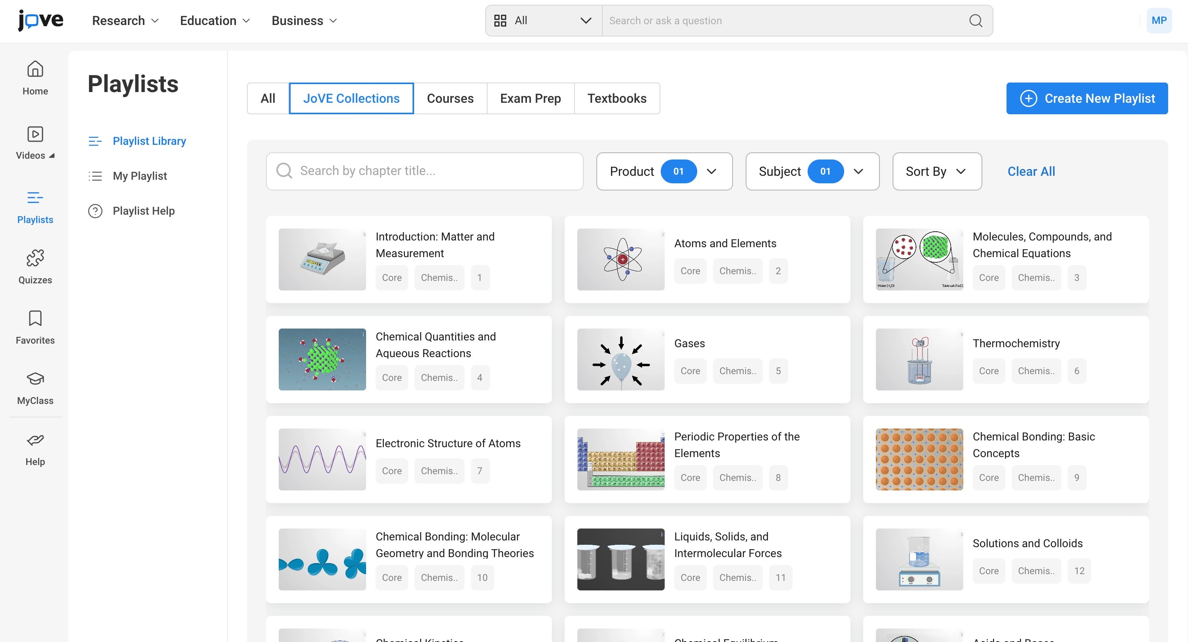Click the Videos sidebar icon
The height and width of the screenshot is (642, 1188).
pyautogui.click(x=35, y=134)
